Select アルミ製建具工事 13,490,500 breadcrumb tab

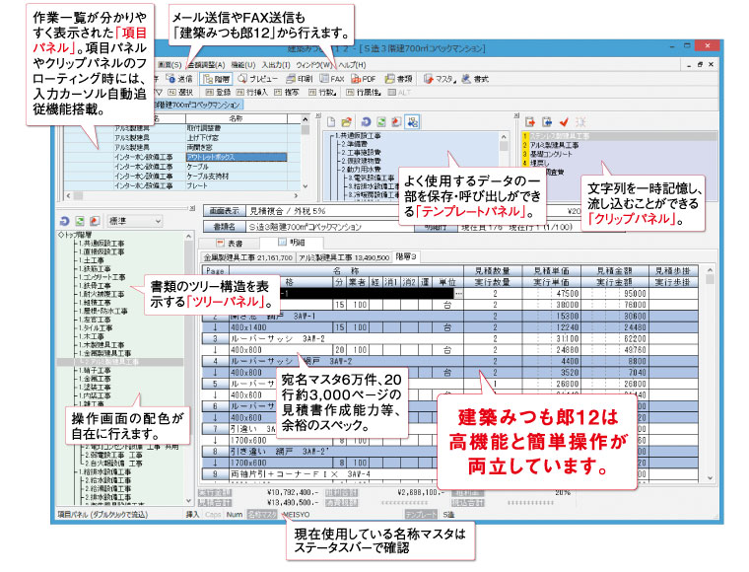(344, 257)
